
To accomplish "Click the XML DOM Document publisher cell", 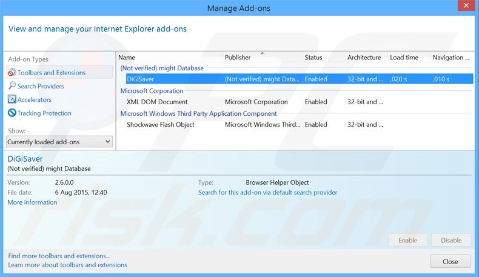I will (x=256, y=102).
